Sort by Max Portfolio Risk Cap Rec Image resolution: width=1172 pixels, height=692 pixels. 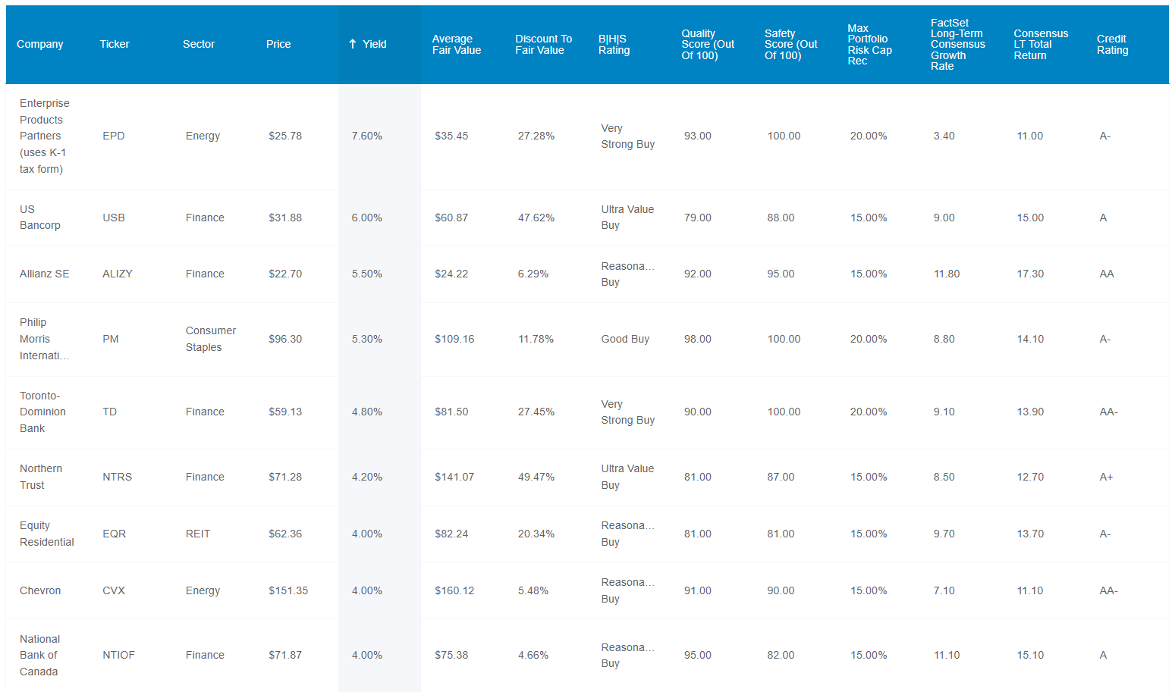tap(869, 45)
